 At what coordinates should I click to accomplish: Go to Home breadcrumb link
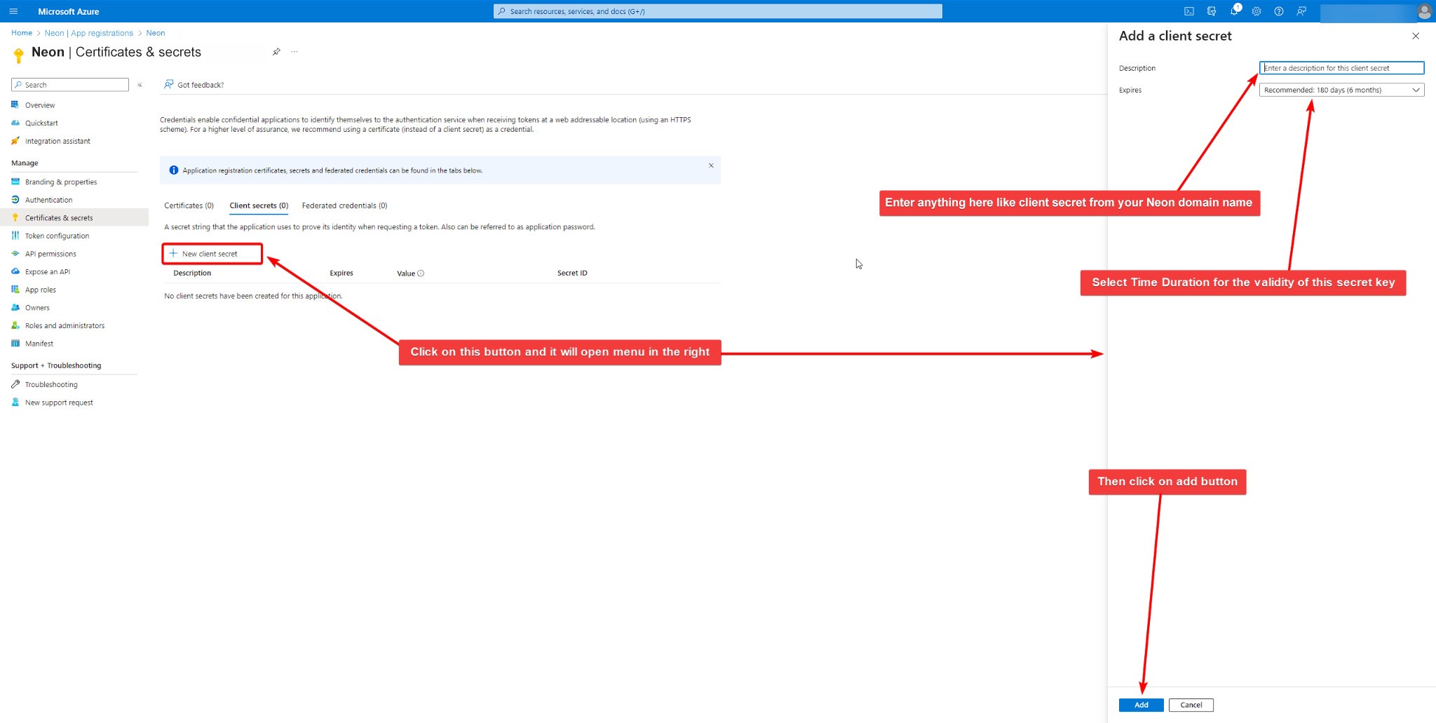point(22,33)
